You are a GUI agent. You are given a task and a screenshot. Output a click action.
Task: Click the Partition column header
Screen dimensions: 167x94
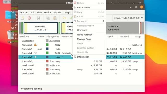point(24,37)
